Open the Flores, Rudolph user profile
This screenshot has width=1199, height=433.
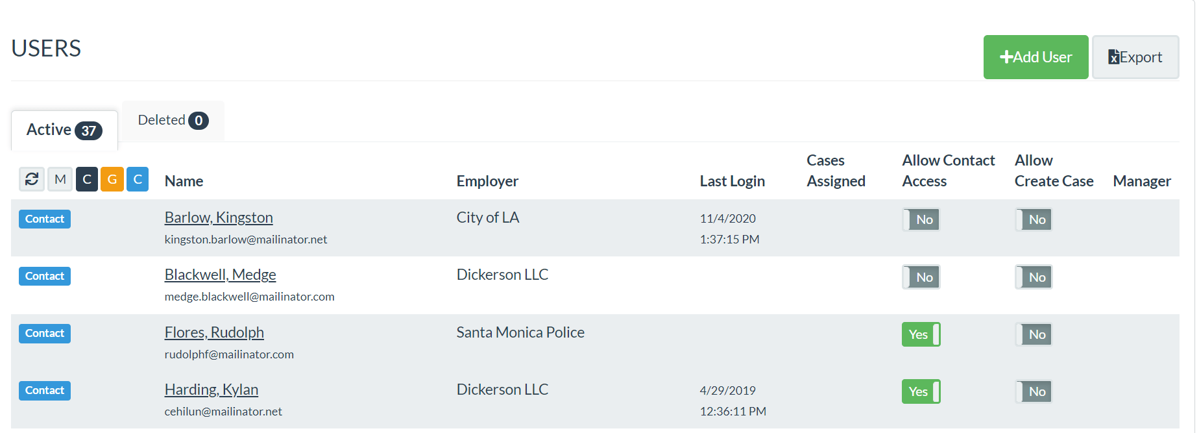[214, 332]
